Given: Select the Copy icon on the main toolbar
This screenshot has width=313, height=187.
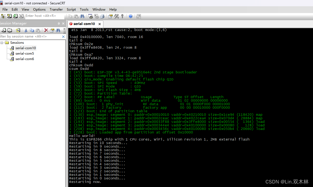Looking at the screenshot, I should [71, 16].
